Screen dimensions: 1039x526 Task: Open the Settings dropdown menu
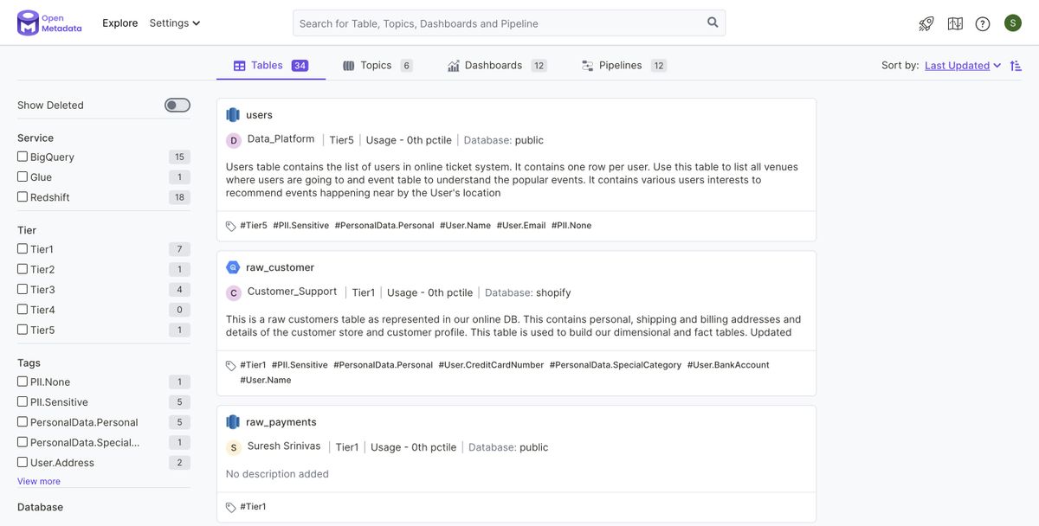tap(174, 23)
